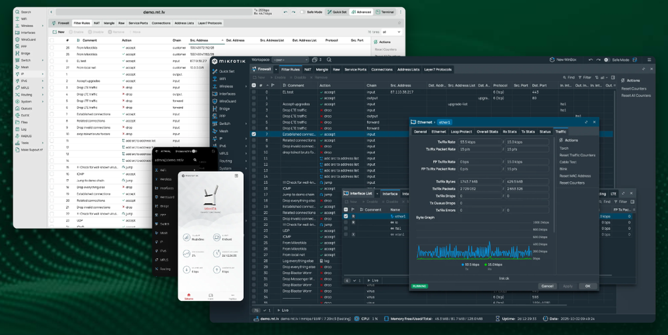Open PPP in dark WinBox sidebar
The width and height of the screenshot is (668, 335).
219,116
